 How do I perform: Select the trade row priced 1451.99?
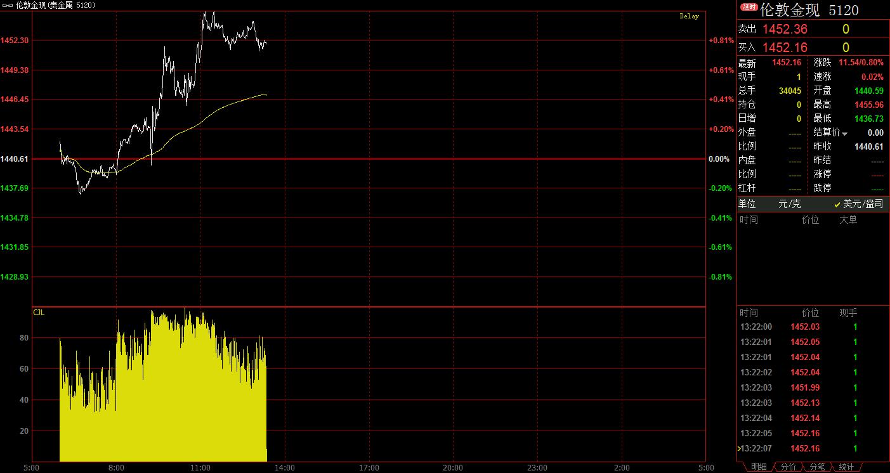(x=812, y=387)
